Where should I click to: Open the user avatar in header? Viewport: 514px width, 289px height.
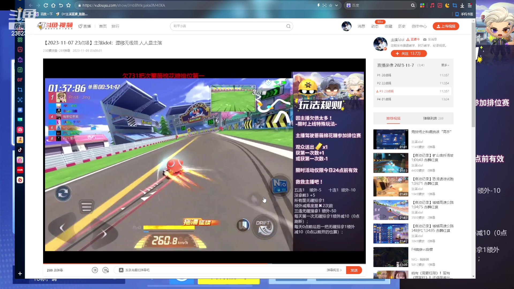pos(346,26)
